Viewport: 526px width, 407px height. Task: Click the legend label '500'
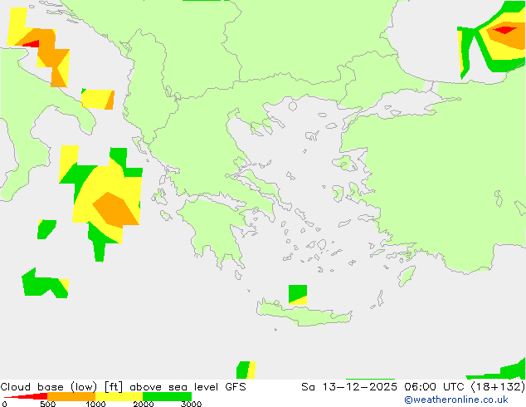pyautogui.click(x=47, y=404)
